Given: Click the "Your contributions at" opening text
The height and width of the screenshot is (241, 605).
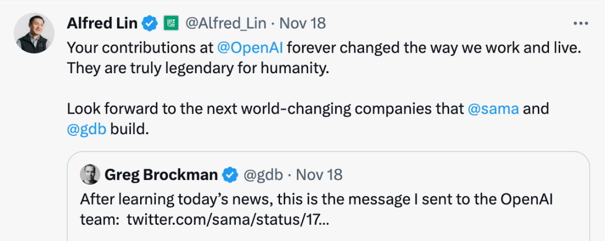Looking at the screenshot, I should [140, 48].
